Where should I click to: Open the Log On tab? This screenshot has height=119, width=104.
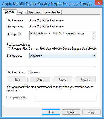22,12
